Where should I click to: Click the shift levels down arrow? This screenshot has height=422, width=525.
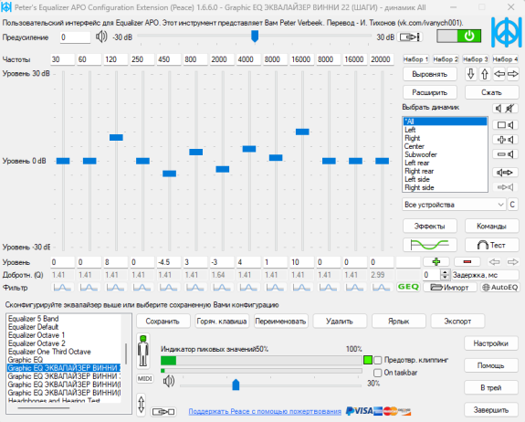(471, 74)
